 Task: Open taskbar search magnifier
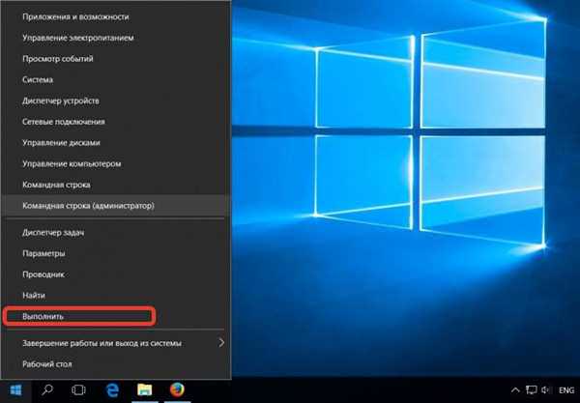click(47, 389)
